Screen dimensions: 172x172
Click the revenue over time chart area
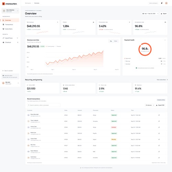click(x=73, y=59)
